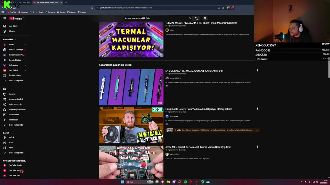The height and width of the screenshot is (185, 330).
Task: Bookmark this page icon
Action: coord(92,8)
